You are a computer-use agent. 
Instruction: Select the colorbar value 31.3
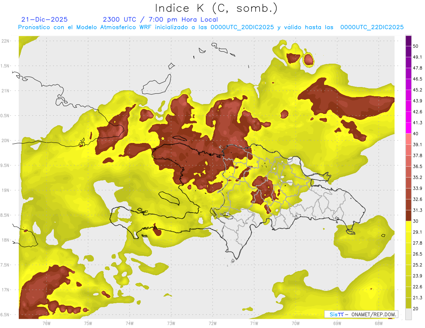click(418, 210)
